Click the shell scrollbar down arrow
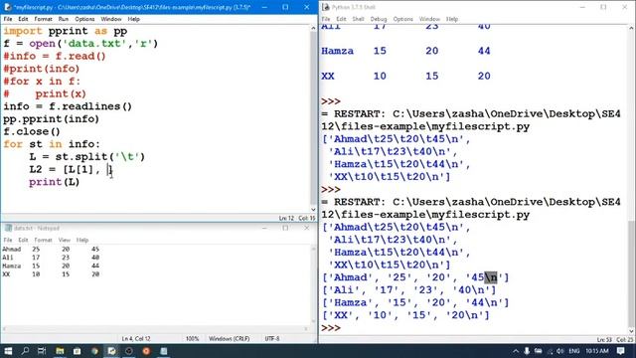 tap(631, 331)
